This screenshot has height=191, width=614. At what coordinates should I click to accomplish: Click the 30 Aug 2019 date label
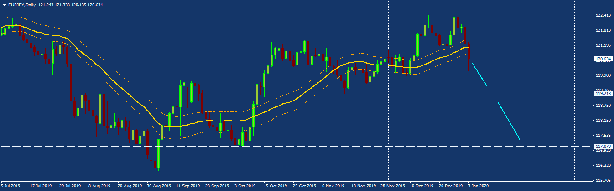pos(159,186)
